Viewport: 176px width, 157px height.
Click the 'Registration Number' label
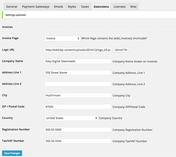point(16,129)
